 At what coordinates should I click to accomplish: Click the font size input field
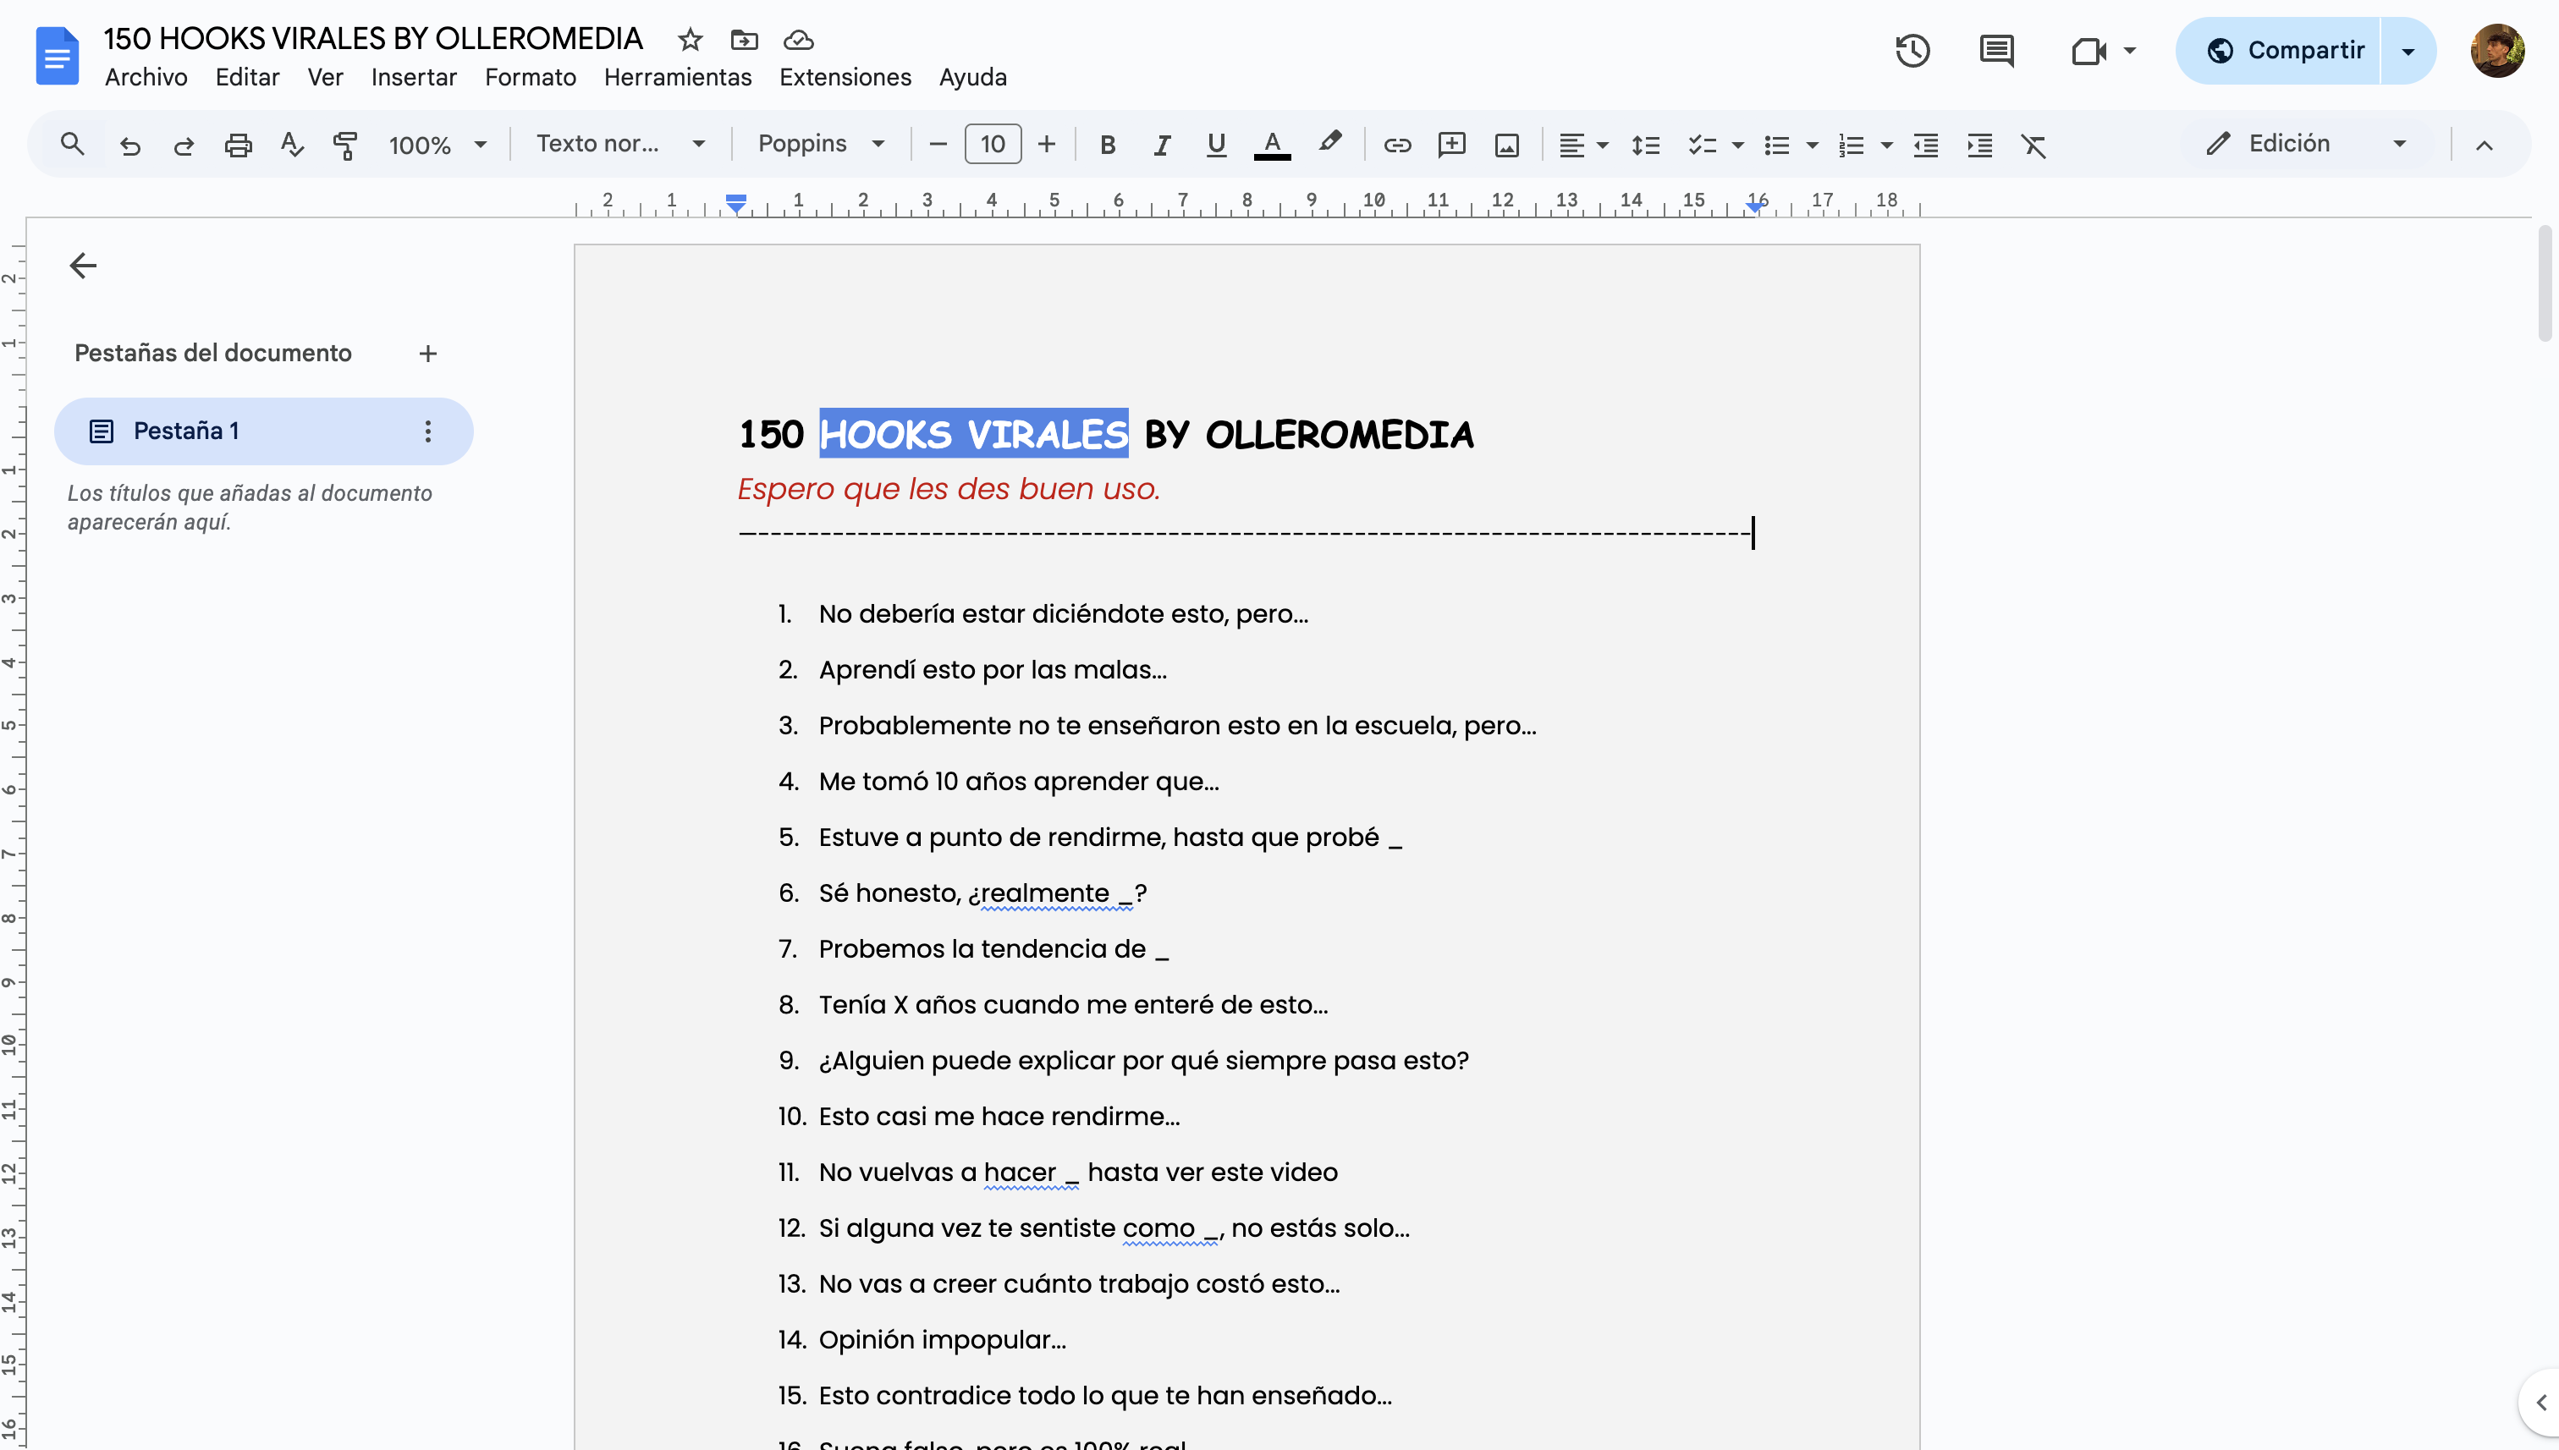(992, 145)
